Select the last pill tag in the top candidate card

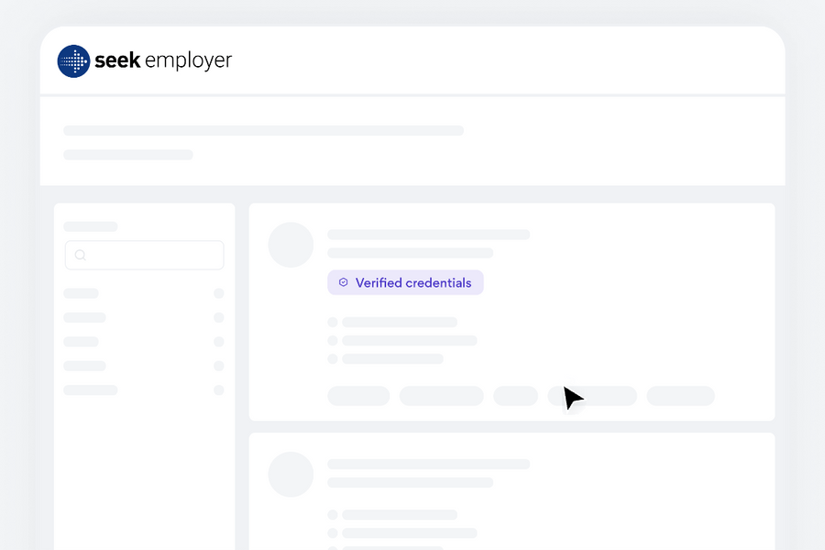click(x=680, y=396)
